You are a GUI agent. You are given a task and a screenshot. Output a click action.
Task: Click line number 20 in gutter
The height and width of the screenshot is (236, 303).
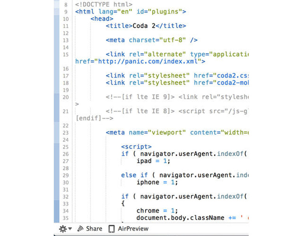click(66, 97)
